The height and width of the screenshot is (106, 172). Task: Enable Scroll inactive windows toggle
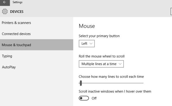tap(84, 98)
